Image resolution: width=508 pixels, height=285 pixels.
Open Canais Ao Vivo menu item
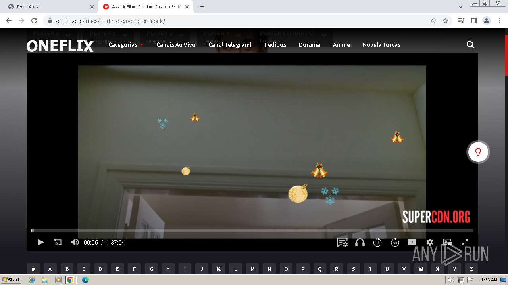tap(176, 45)
